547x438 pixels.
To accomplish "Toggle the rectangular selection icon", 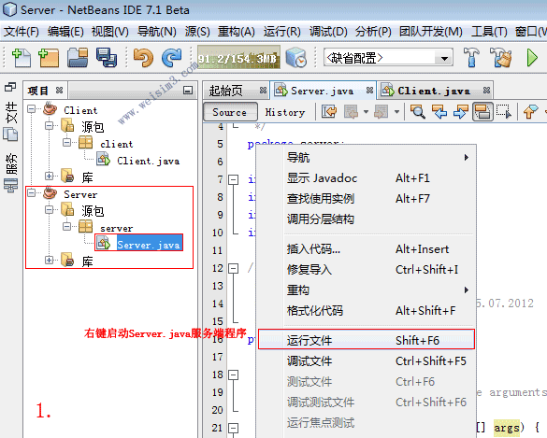I will pyautogui.click(x=504, y=112).
